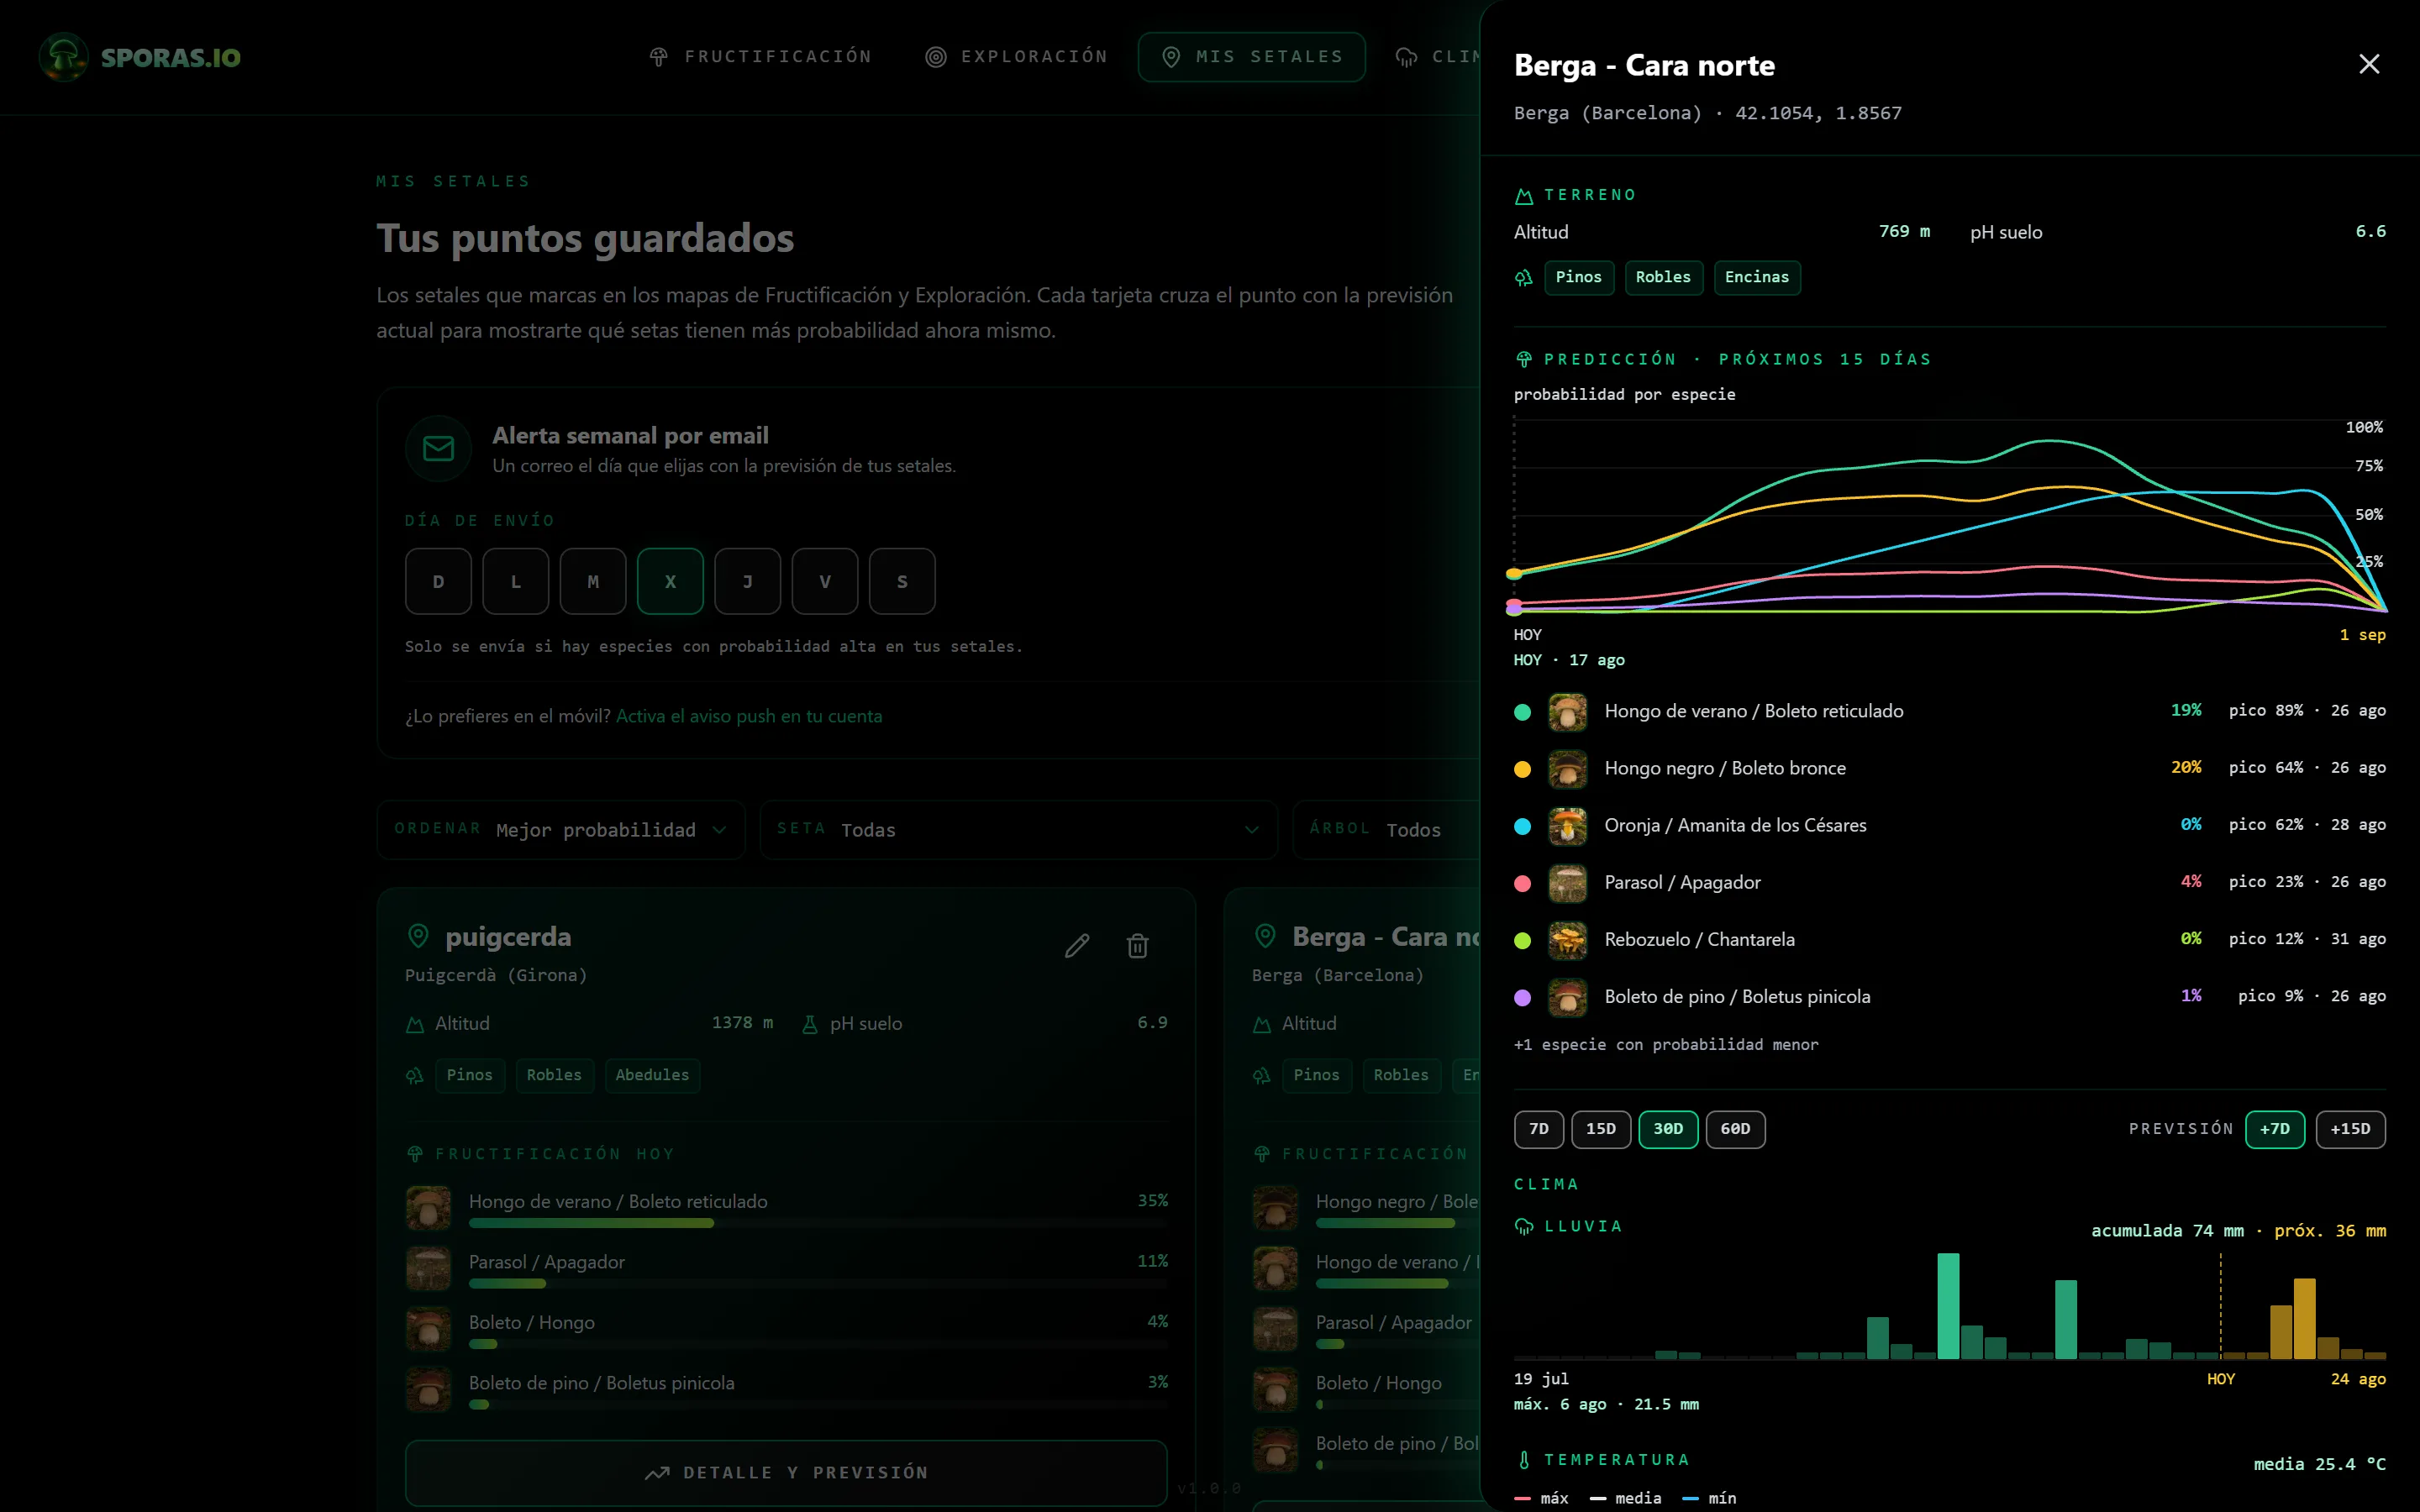2420x1512 pixels.
Task: Expand '+1 especie con probabilidad menor'
Action: point(1666,1045)
